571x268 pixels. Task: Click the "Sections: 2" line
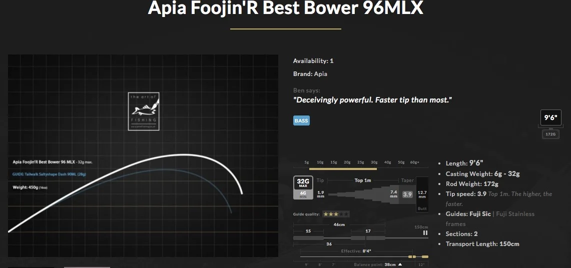click(x=461, y=234)
